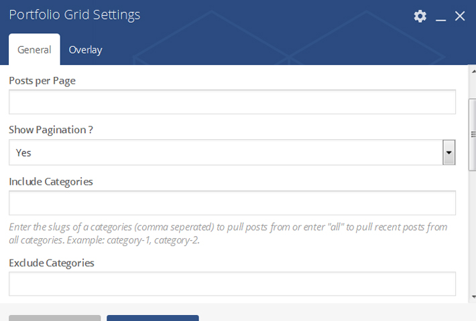Image resolution: width=476 pixels, height=321 pixels.
Task: Click the Include Categories label
Action: coord(51,182)
